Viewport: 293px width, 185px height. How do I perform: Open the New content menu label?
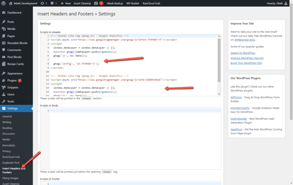[68, 3]
